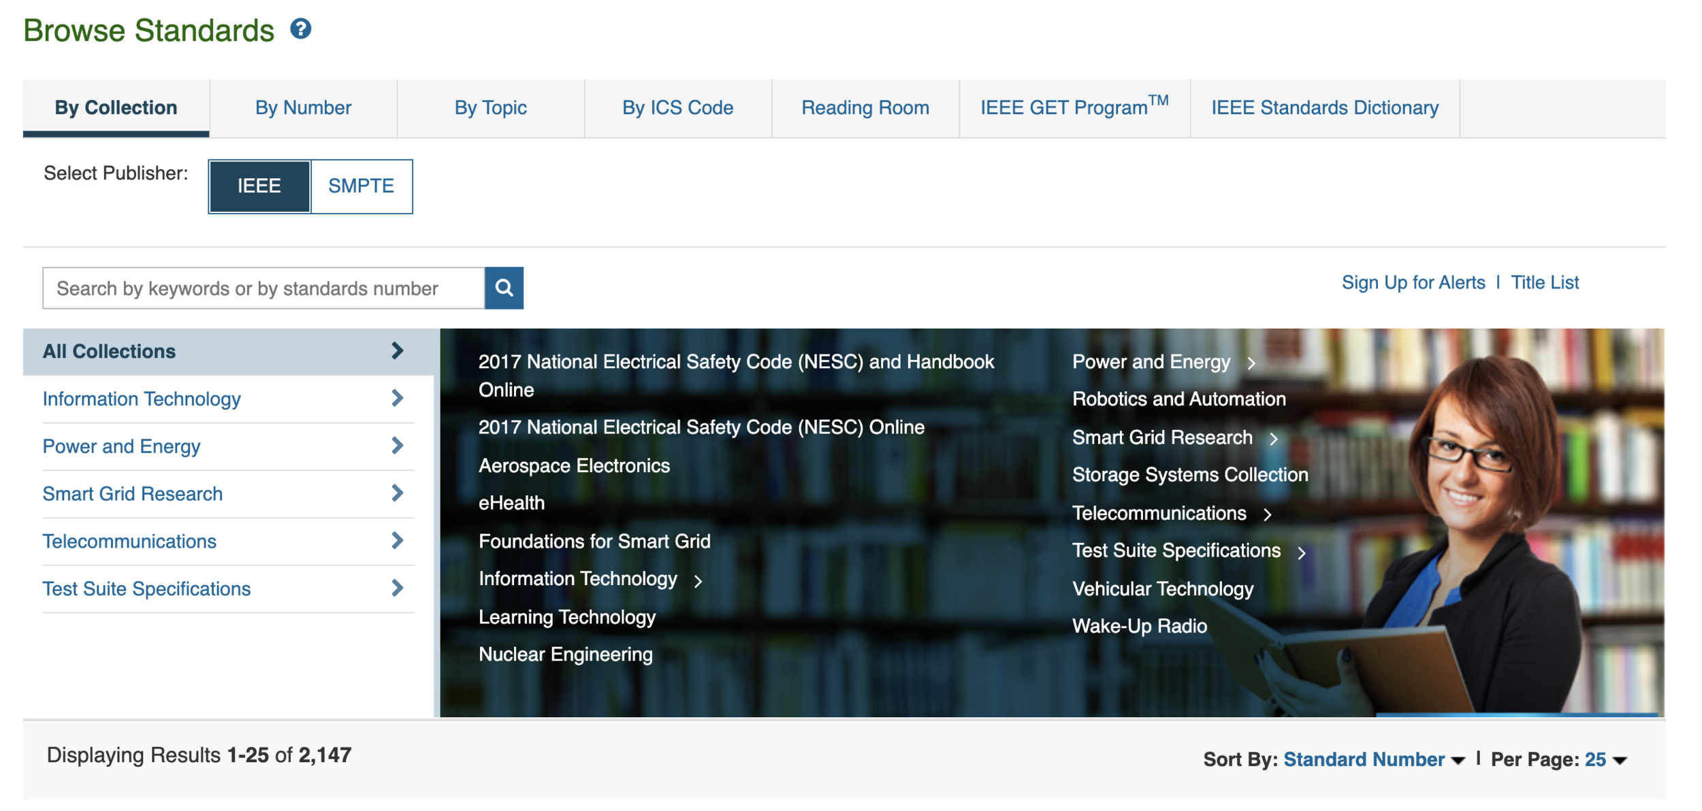
Task: Click the standards search input field
Action: [263, 288]
